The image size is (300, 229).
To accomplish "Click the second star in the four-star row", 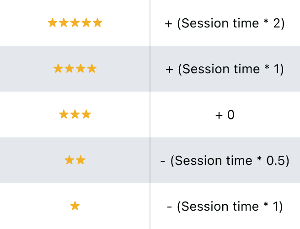I will 70,69.
